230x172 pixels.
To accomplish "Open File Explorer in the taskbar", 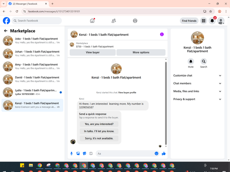I will tap(31, 166).
